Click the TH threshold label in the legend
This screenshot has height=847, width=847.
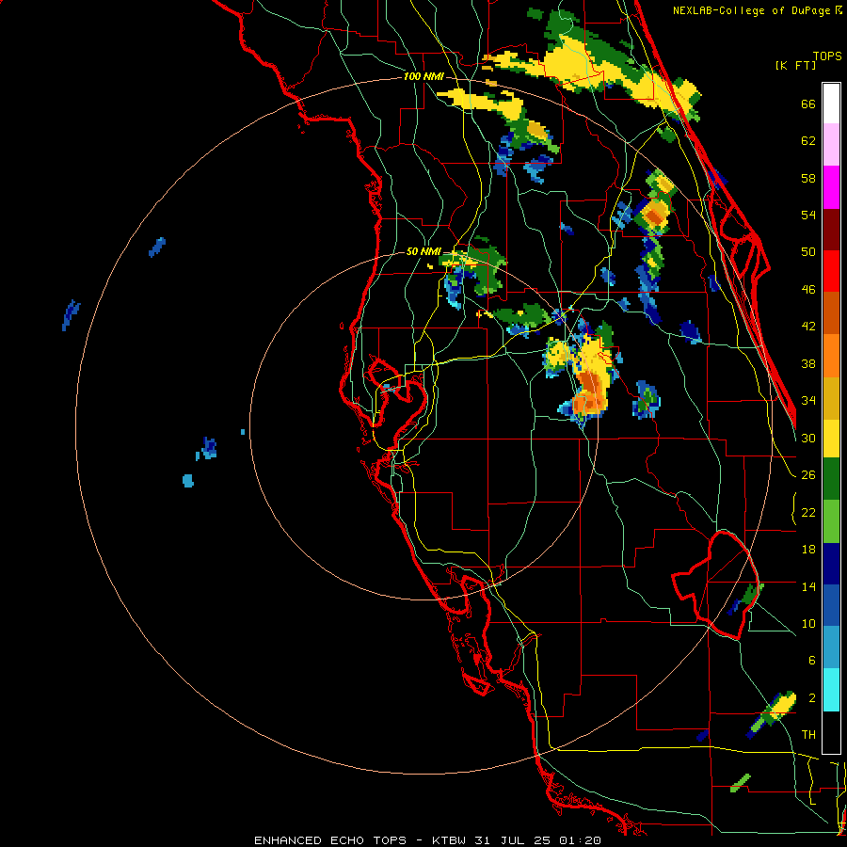click(x=808, y=735)
